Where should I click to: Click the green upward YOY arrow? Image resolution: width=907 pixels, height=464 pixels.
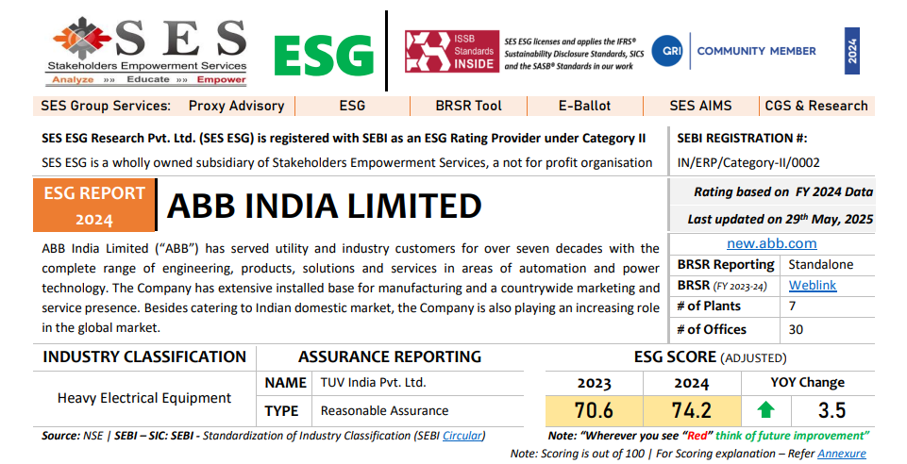click(x=765, y=410)
